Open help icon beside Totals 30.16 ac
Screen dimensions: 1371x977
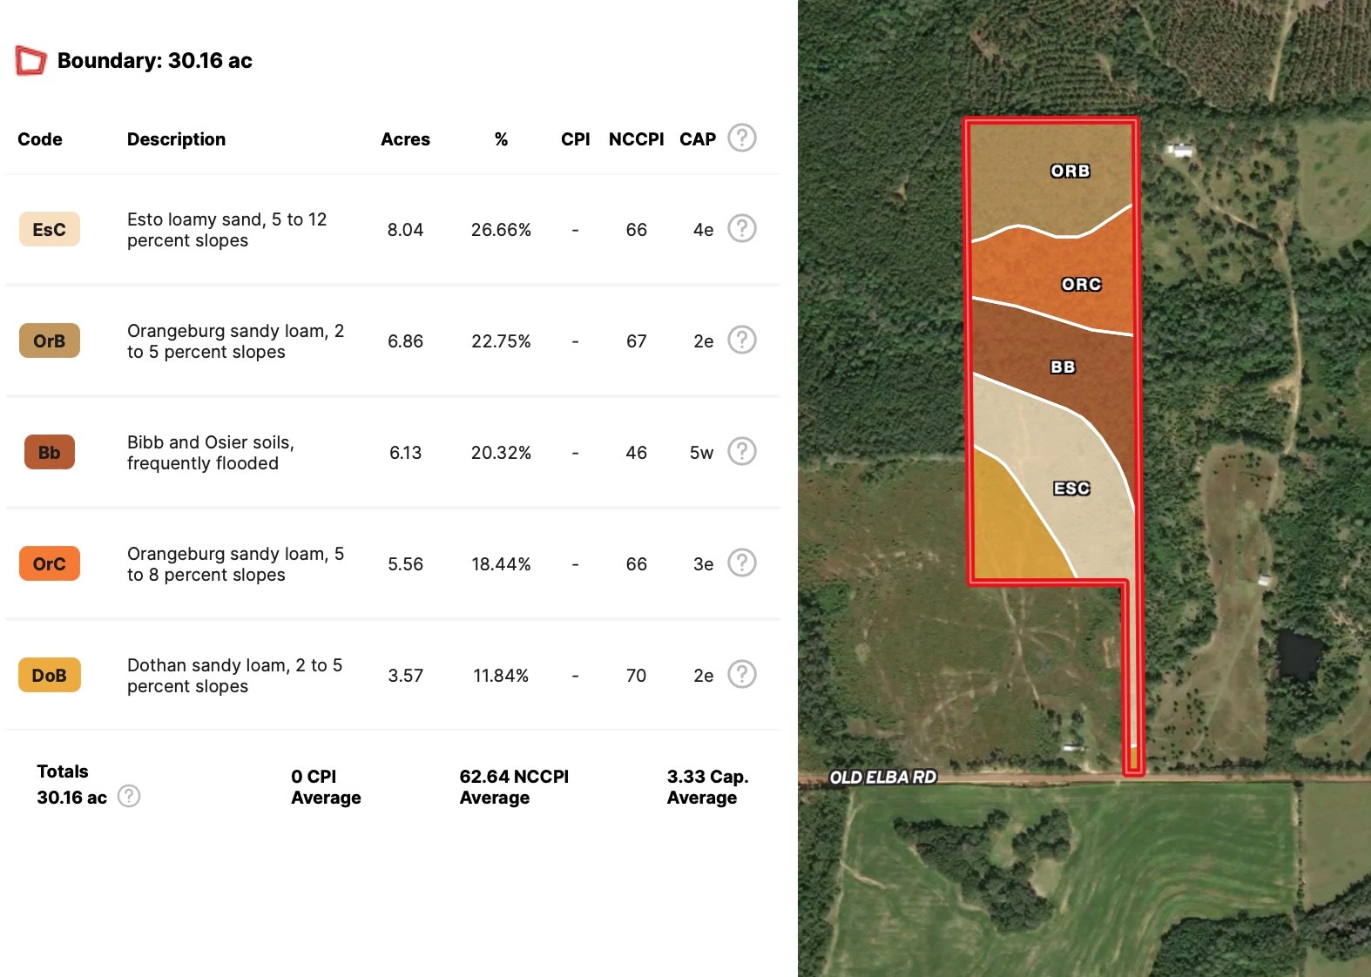coord(129,796)
